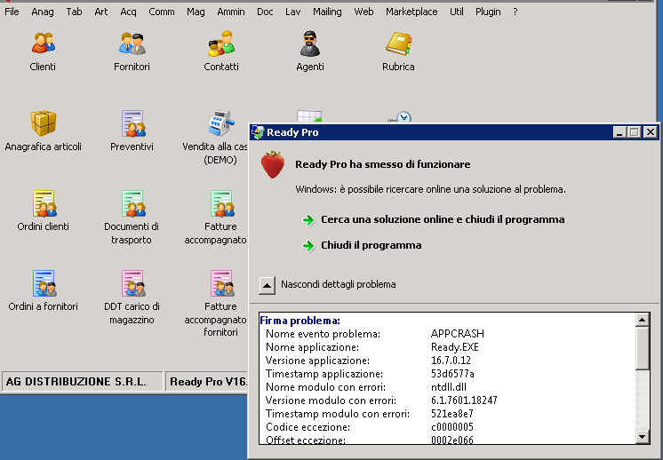Click the scrollbar thumb in details box
The height and width of the screenshot is (460, 663).
click(642, 347)
